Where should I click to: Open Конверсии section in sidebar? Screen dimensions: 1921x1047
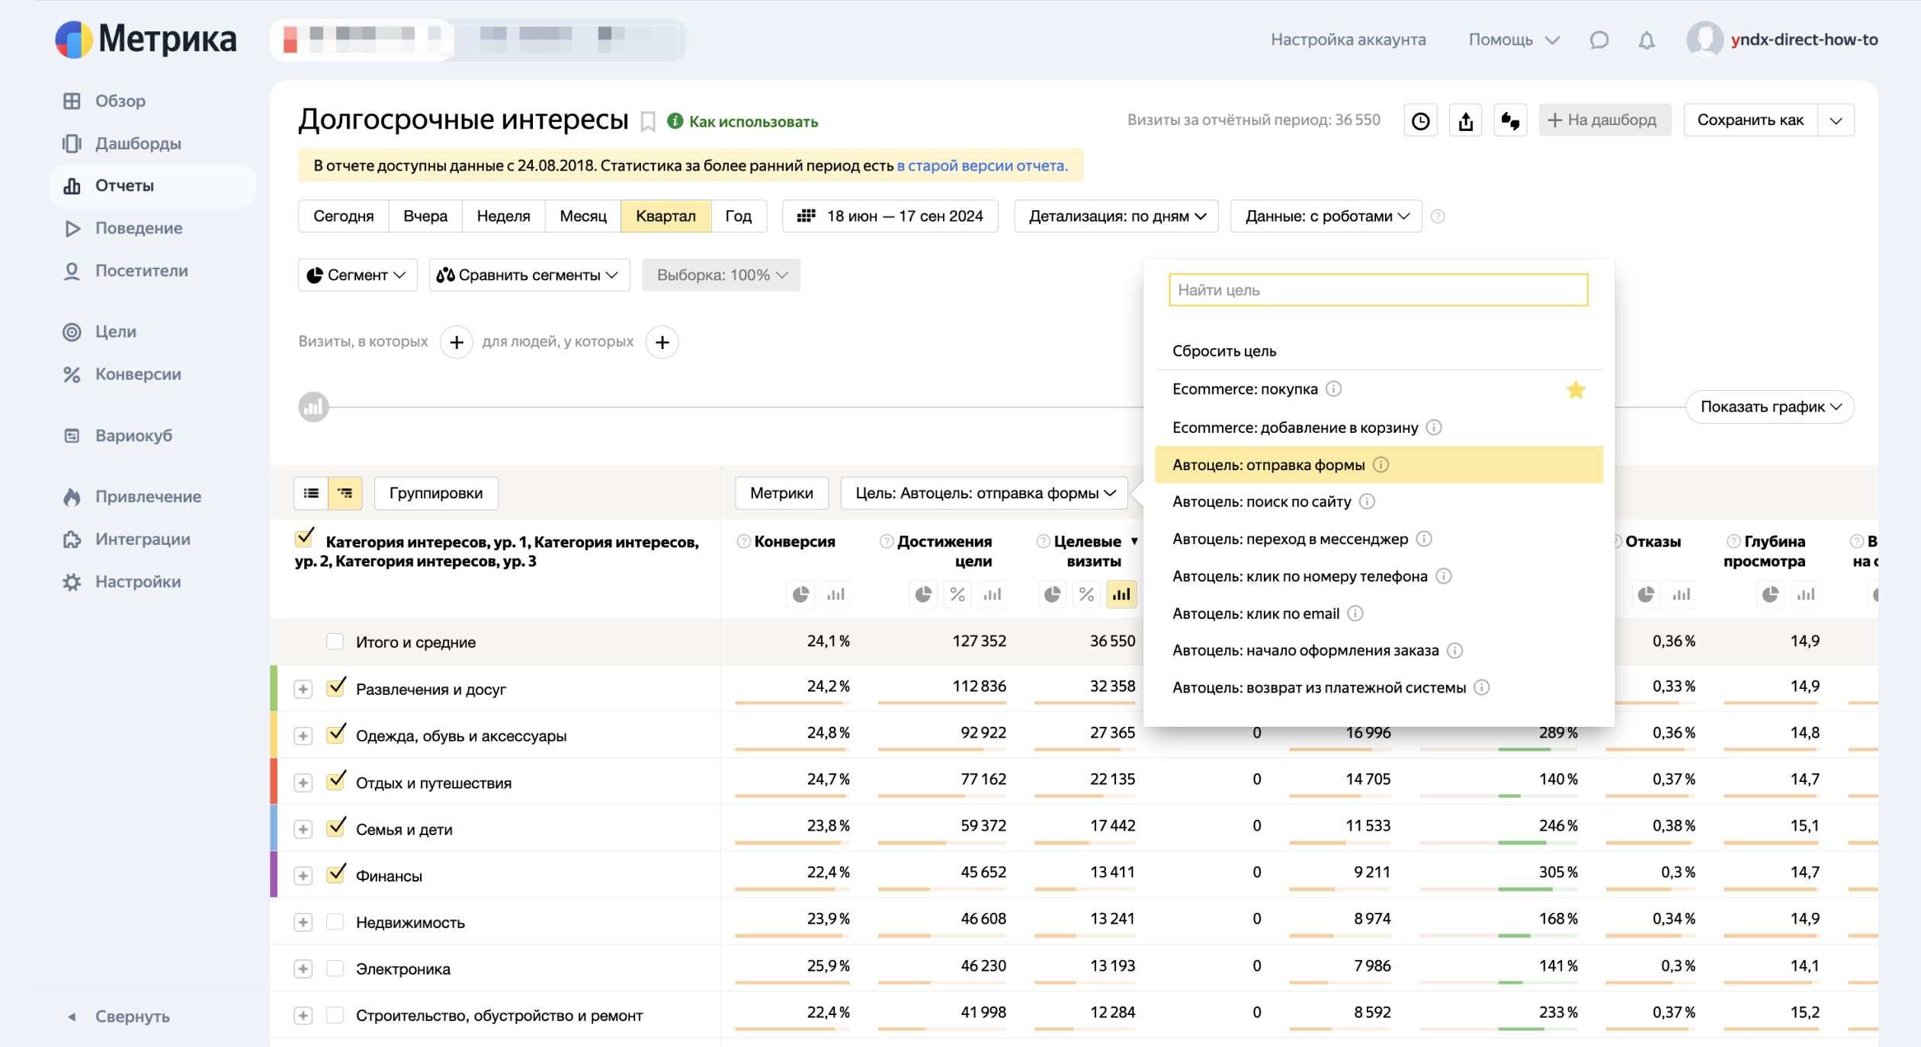pyautogui.click(x=122, y=374)
